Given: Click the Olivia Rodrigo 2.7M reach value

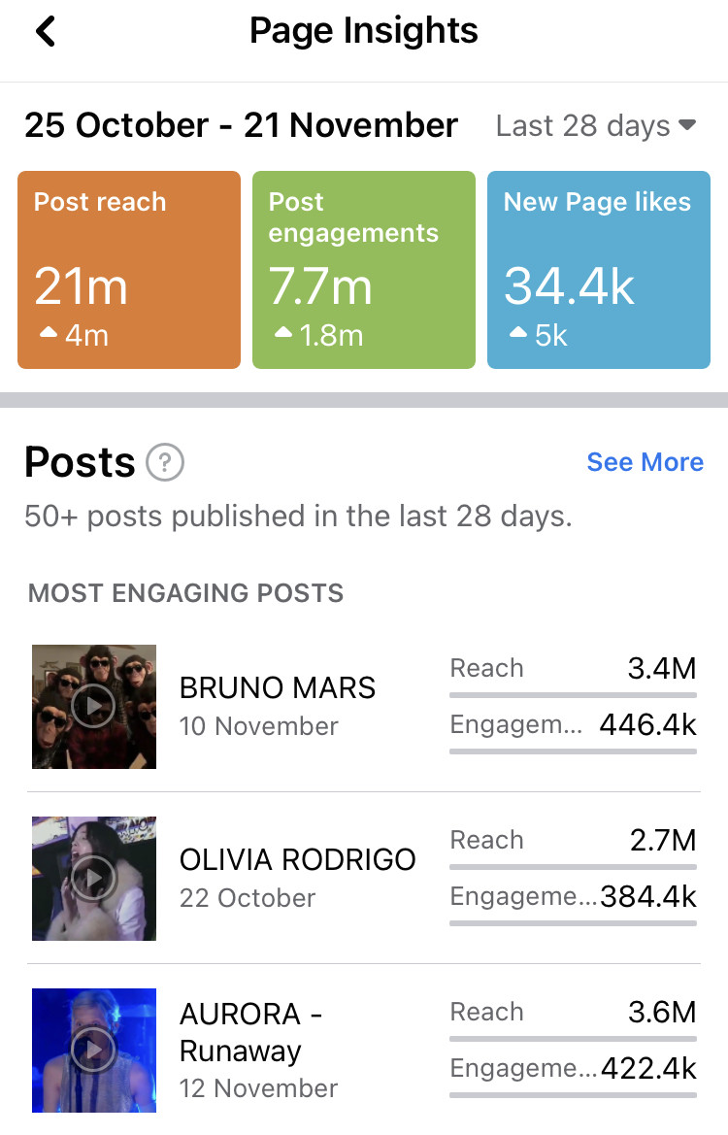Looking at the screenshot, I should tap(663, 840).
